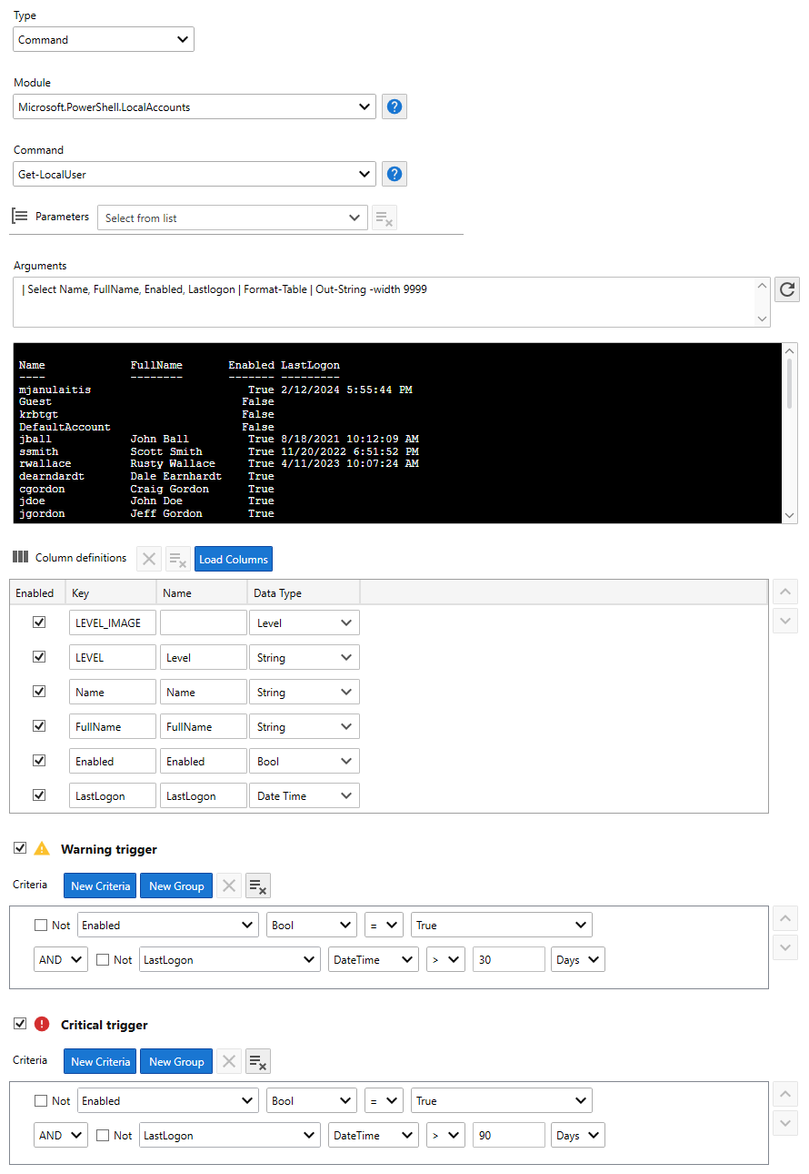Click the 90 days value field
This screenshot has height=1174, width=809.
[508, 1135]
